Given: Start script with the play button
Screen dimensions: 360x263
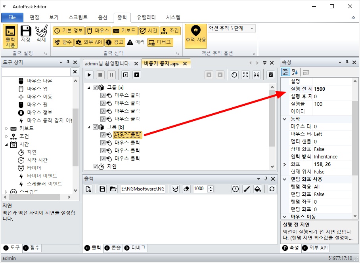Looking at the screenshot, I should click(x=89, y=75).
